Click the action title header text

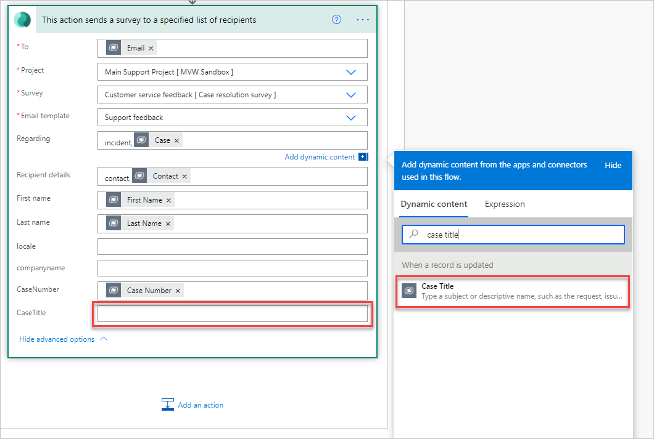pyautogui.click(x=149, y=20)
